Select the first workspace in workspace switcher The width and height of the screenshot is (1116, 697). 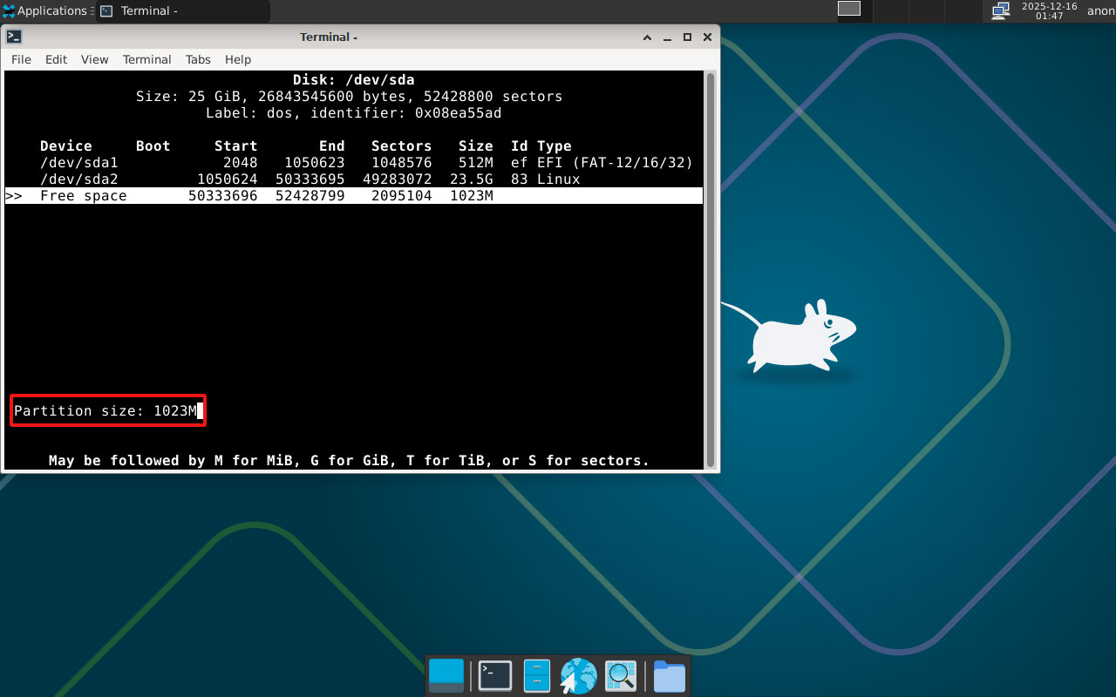848,9
